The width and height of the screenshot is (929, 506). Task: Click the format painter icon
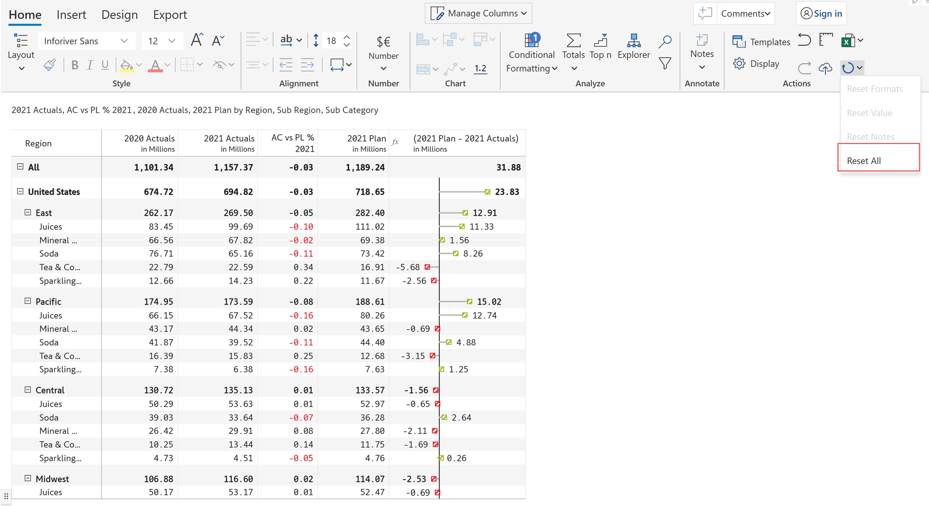click(x=50, y=65)
